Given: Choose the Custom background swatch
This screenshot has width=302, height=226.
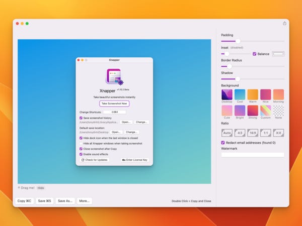Looking at the screenshot, I should click(266, 110).
